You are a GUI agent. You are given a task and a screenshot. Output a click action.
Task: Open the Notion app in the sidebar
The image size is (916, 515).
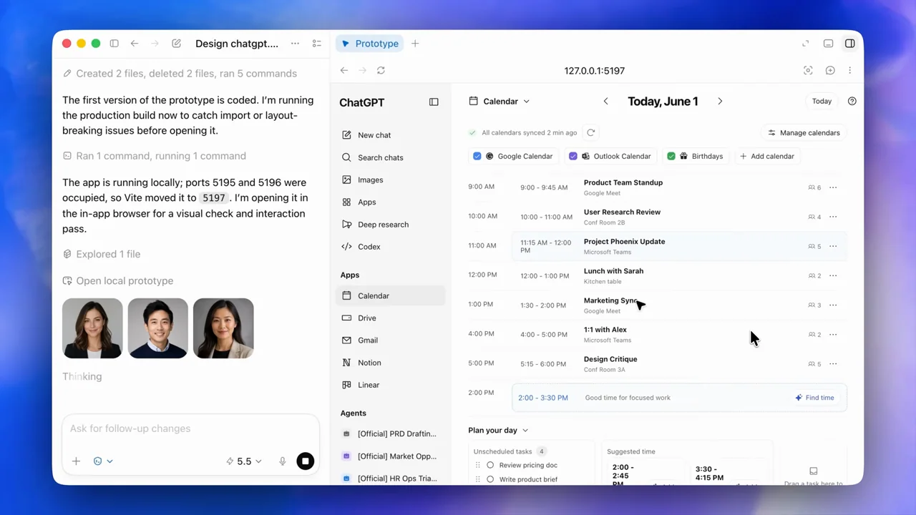tap(390, 363)
